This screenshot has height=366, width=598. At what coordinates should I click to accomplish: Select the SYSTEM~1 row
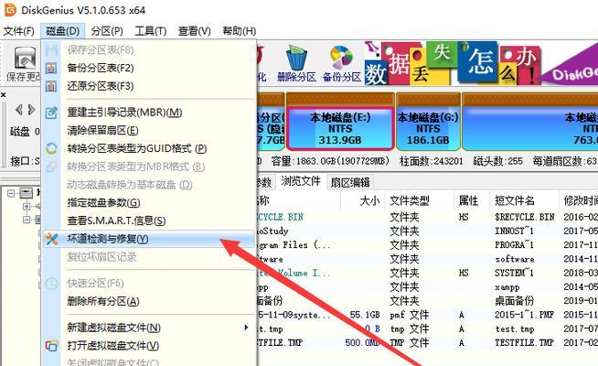514,273
